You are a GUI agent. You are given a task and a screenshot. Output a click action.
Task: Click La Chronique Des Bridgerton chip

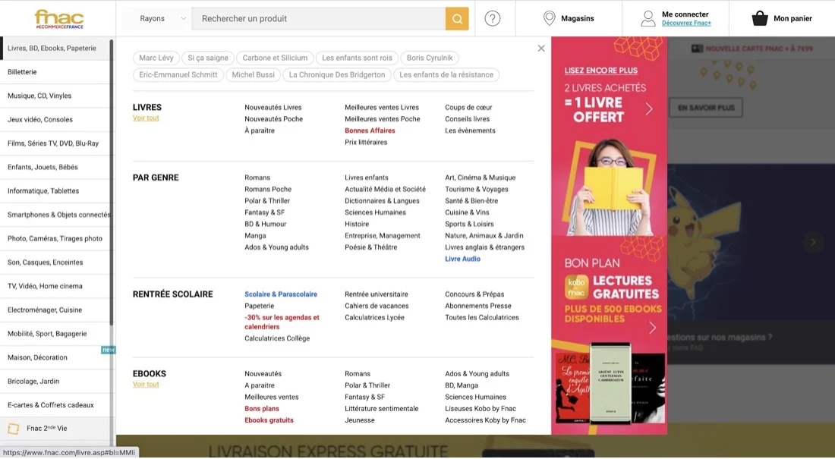(336, 75)
